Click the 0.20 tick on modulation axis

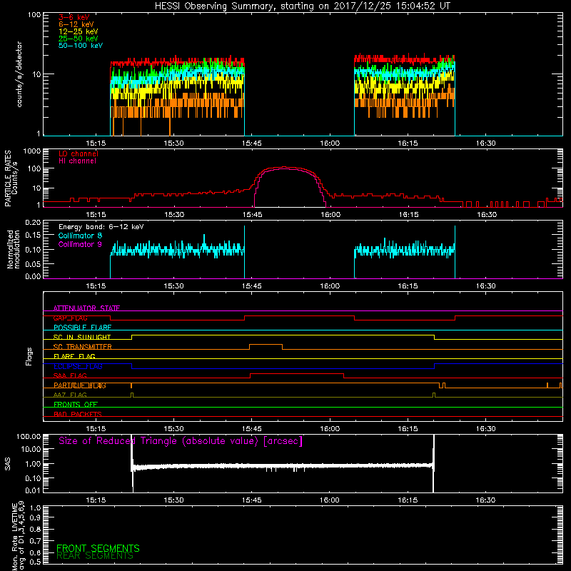tap(33, 223)
